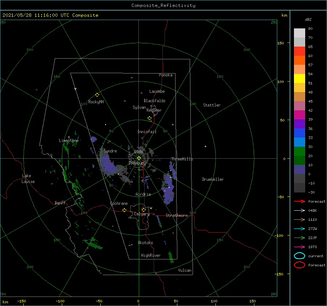
Task: Click the yellow v marker east of Calgary diamond
Action: pos(151,208)
